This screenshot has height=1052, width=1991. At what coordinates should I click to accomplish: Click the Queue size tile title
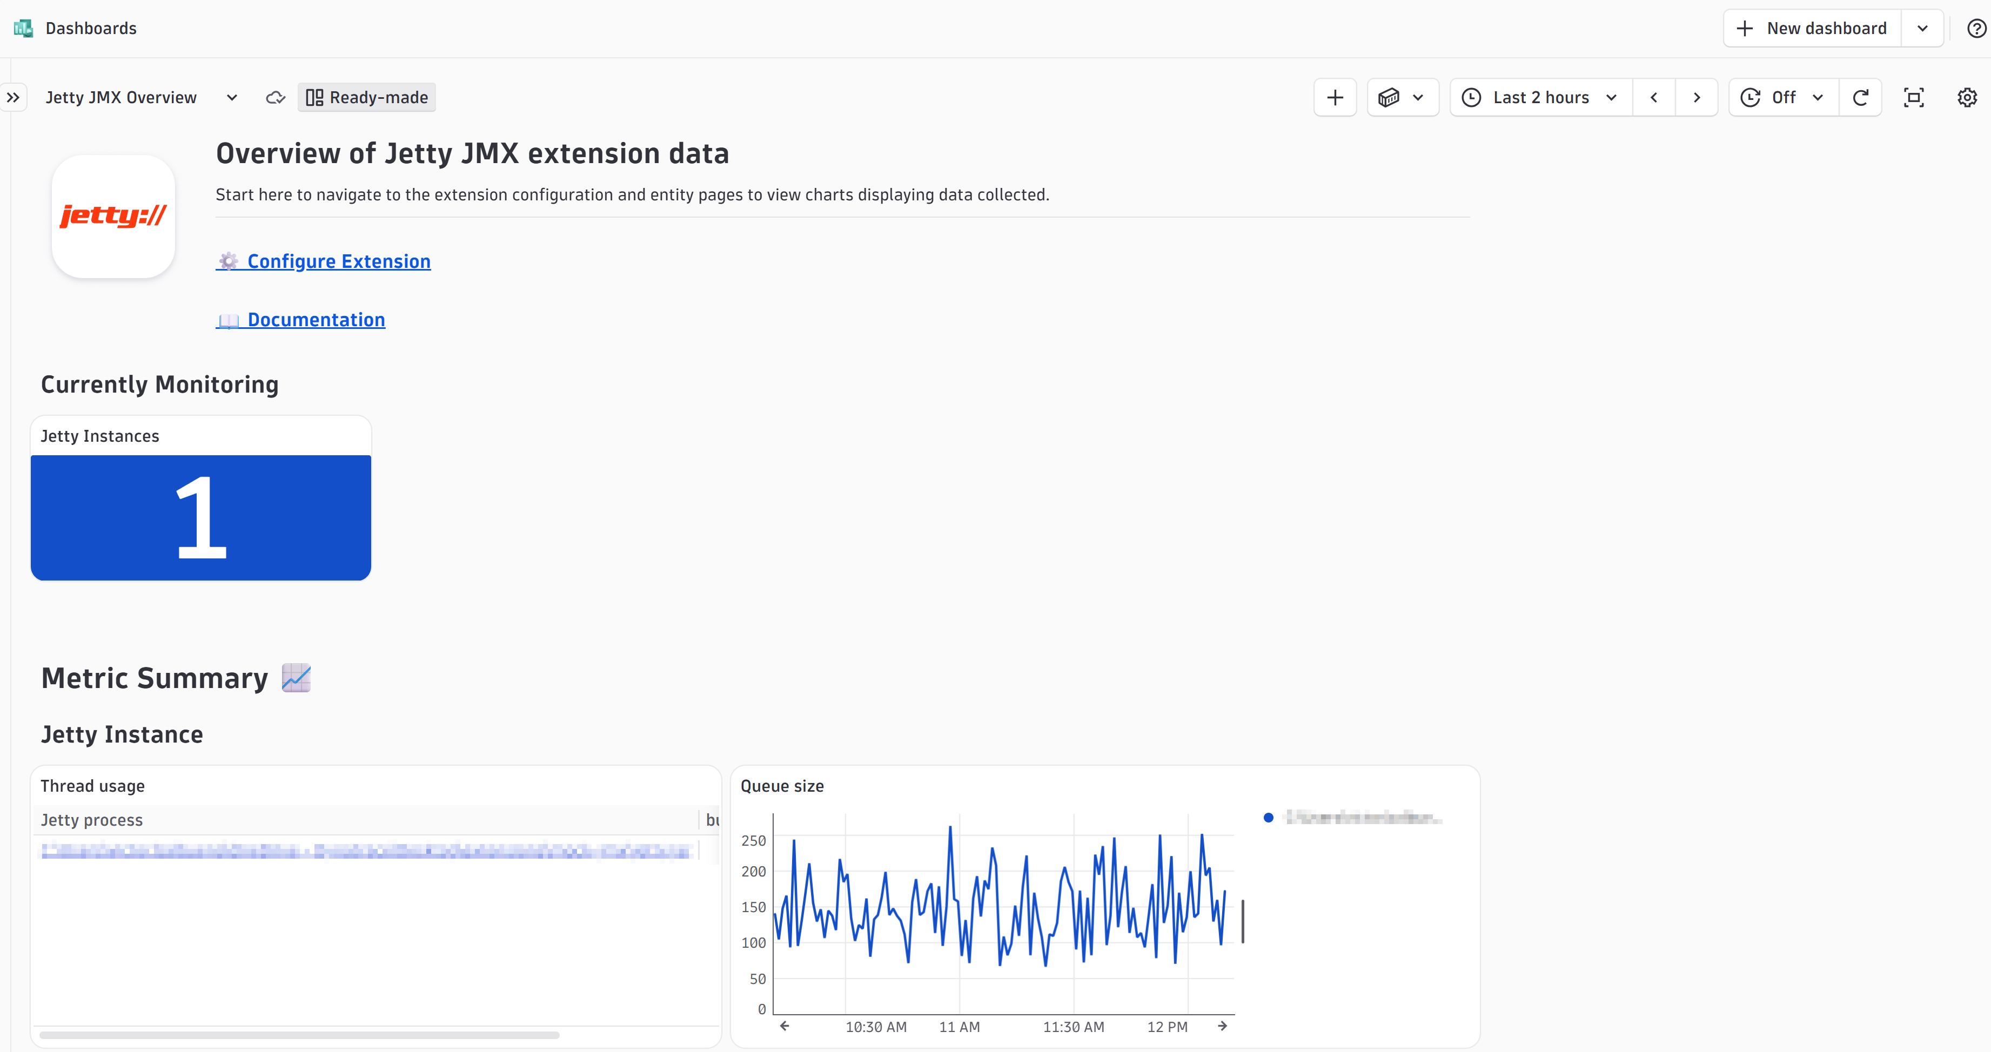pyautogui.click(x=782, y=786)
